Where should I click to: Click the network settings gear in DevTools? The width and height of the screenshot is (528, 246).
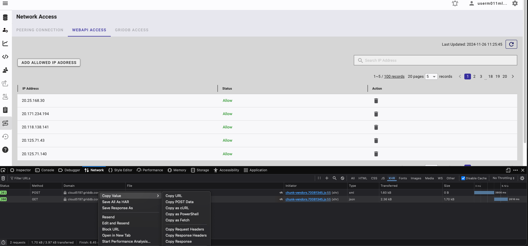point(522,178)
